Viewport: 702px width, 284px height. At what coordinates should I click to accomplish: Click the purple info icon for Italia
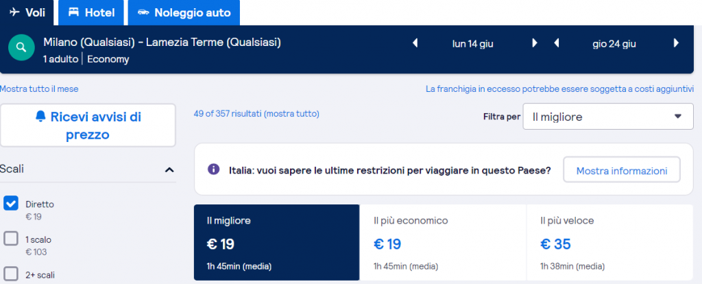coord(214,169)
